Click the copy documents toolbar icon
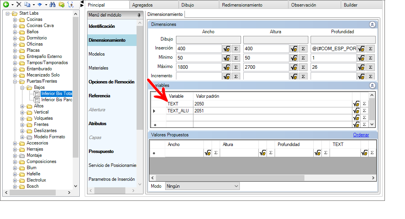 pyautogui.click(x=27, y=5)
